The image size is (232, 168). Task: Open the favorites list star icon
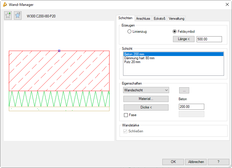pyautogui.click(x=18, y=16)
